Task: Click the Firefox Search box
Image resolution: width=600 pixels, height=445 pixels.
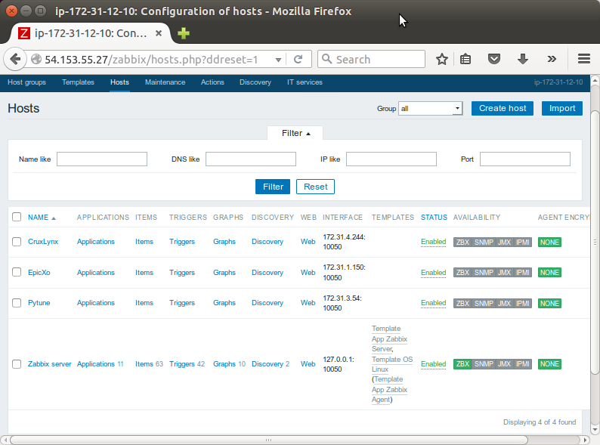Action: (371, 59)
